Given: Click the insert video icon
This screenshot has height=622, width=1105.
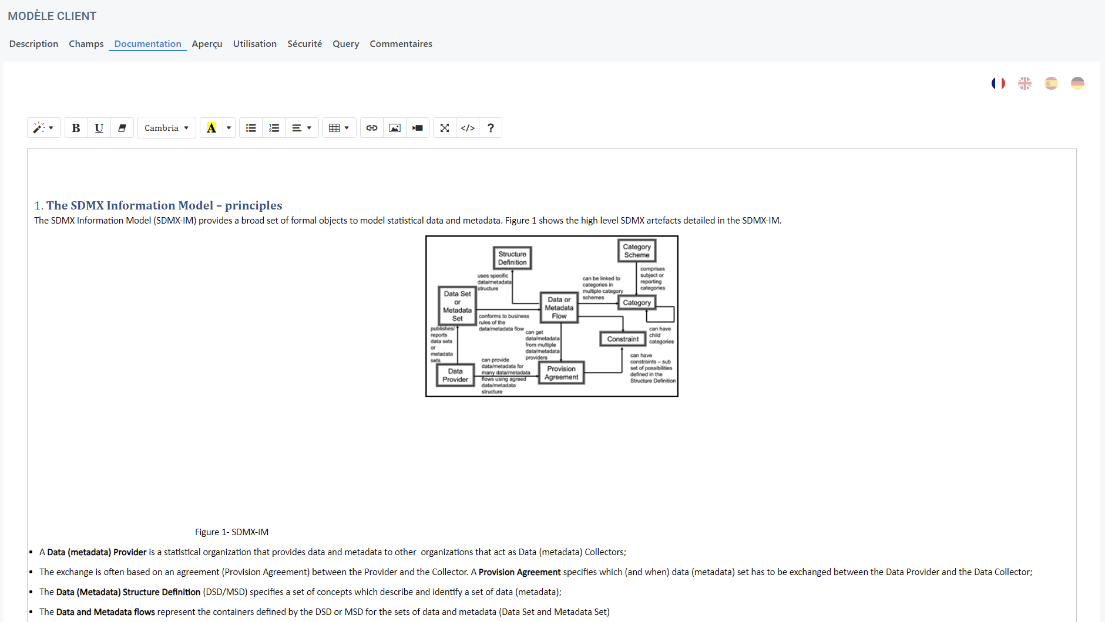Looking at the screenshot, I should tap(418, 128).
